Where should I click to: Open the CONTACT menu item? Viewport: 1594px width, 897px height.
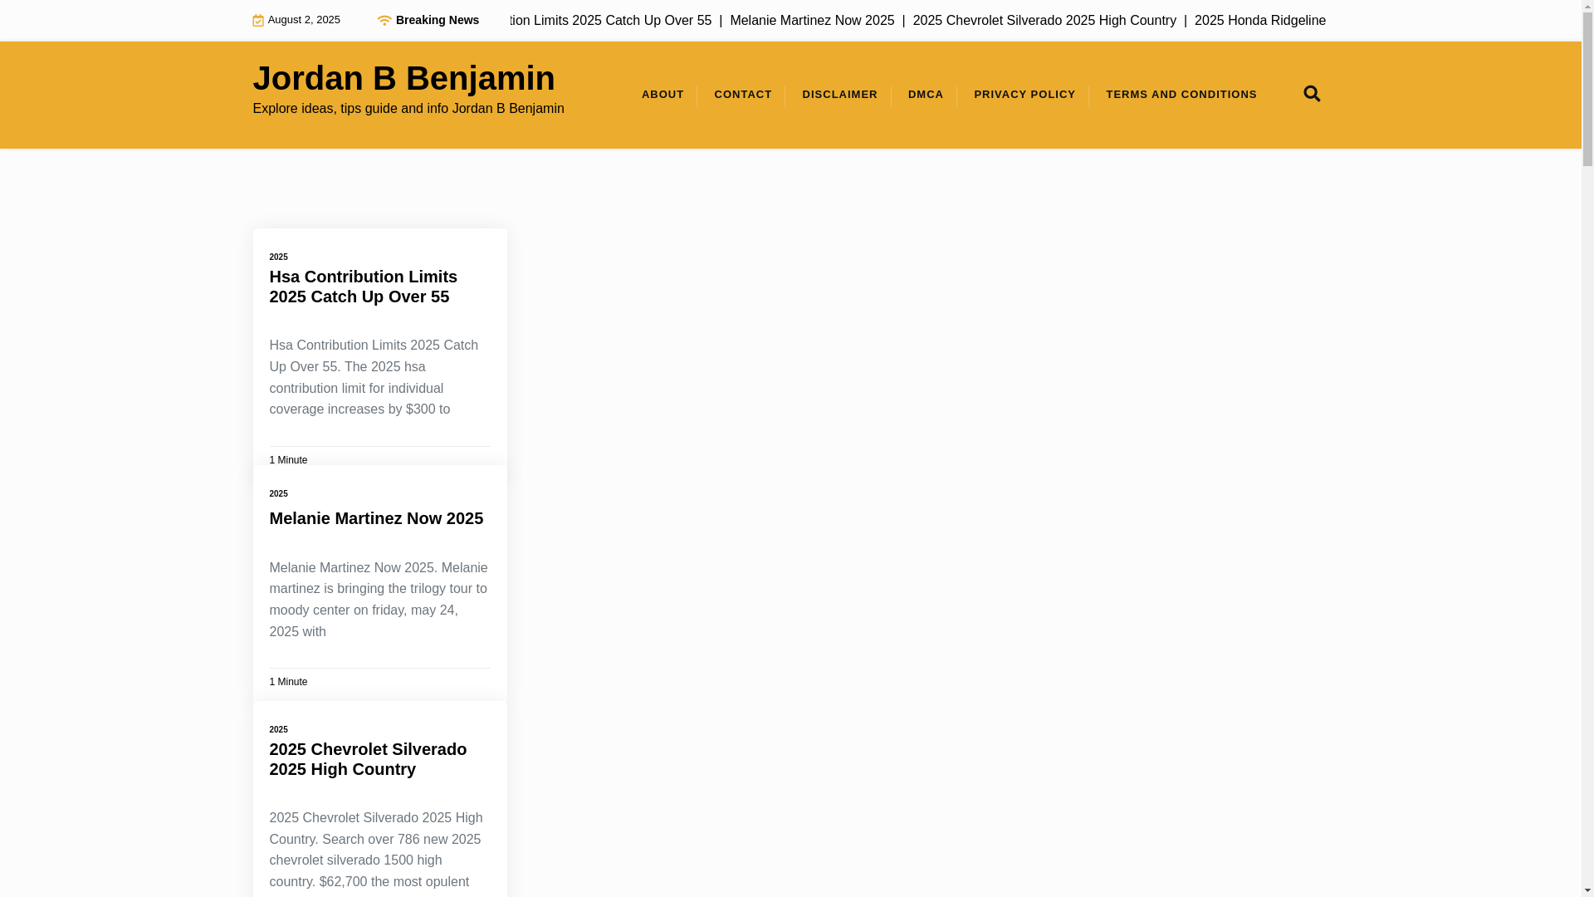[x=743, y=95]
